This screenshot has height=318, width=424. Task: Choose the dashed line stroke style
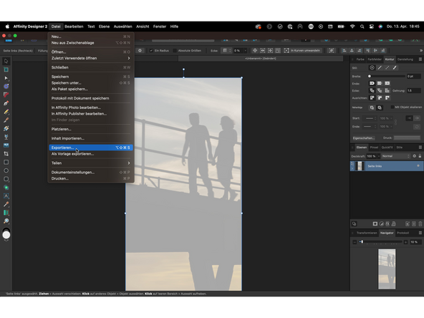[387, 68]
